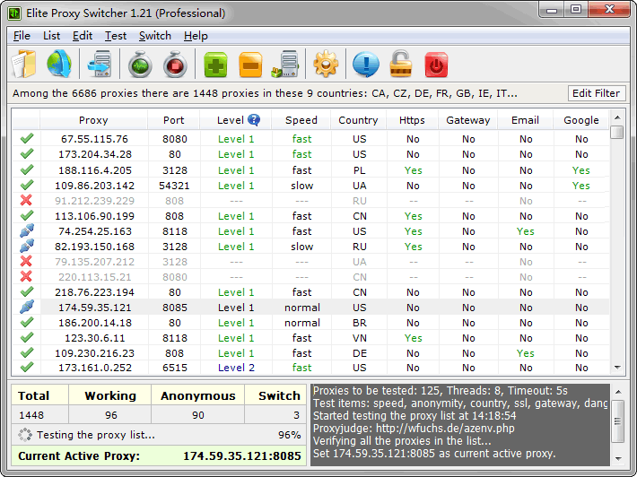
Task: Click the Proxyjudge URL log line
Action: click(x=414, y=429)
